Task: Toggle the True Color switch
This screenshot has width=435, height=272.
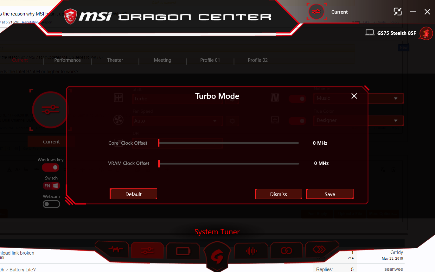Action: 297,121
